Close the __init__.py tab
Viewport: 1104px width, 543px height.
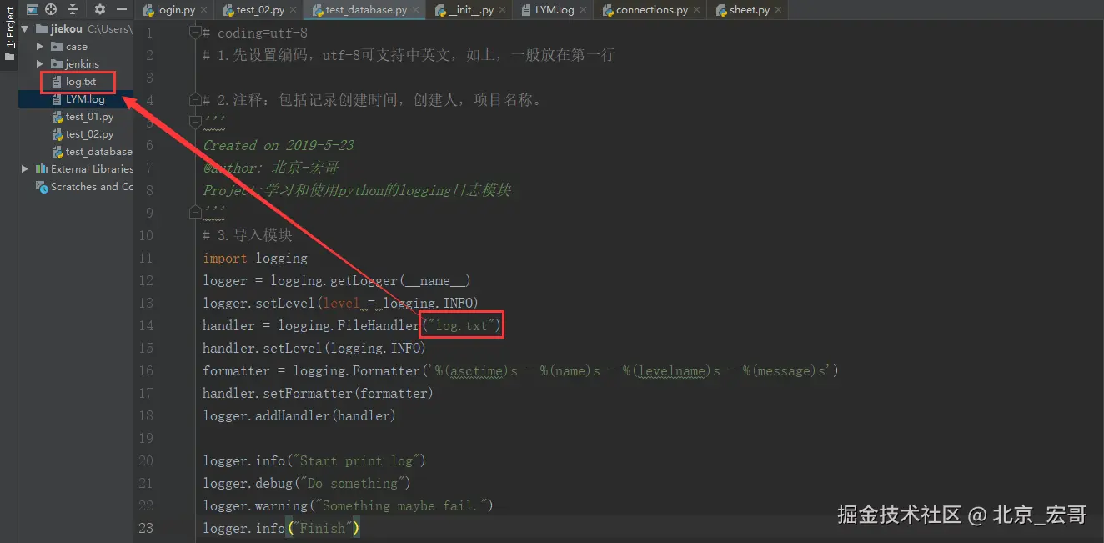pyautogui.click(x=504, y=10)
